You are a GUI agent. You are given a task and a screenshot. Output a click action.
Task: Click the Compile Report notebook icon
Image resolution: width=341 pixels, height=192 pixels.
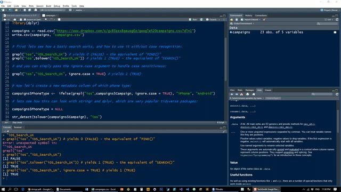tap(59, 20)
